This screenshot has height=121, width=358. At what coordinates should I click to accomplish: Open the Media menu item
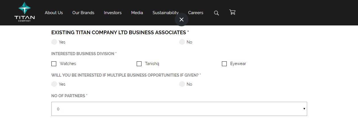click(x=137, y=13)
